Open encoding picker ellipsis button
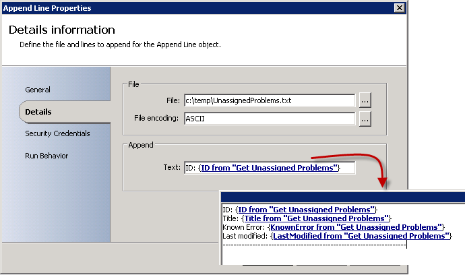 (365, 119)
